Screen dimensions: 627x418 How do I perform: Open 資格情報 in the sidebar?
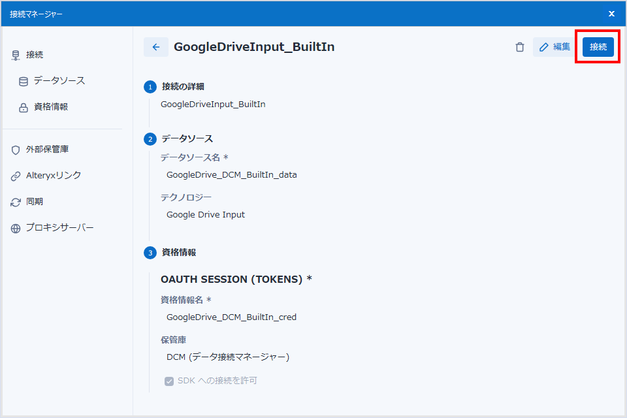51,107
